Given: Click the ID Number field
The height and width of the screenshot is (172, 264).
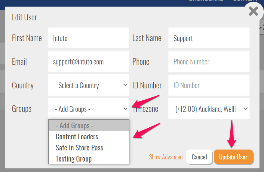Looking at the screenshot, I should coord(209,85).
